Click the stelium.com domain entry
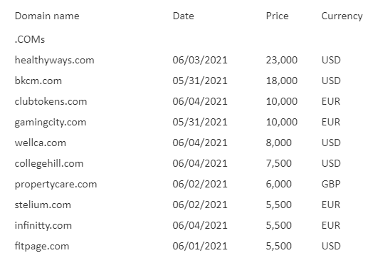This screenshot has height=258, width=368. [x=43, y=205]
